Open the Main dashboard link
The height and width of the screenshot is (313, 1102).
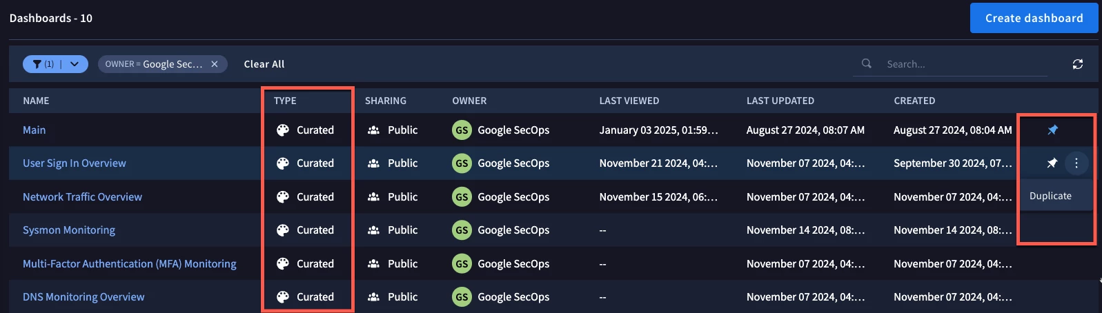pyautogui.click(x=35, y=130)
